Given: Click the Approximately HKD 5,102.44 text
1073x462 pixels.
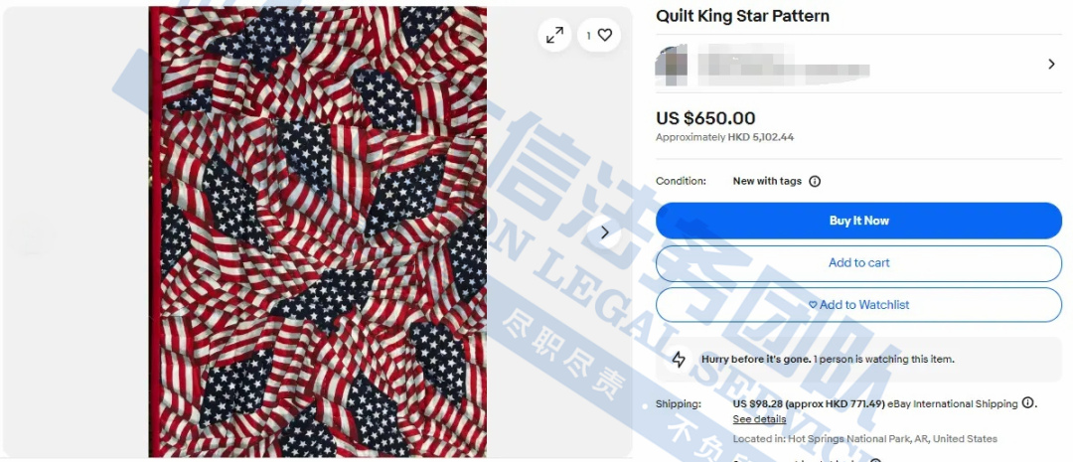Looking at the screenshot, I should coord(724,137).
